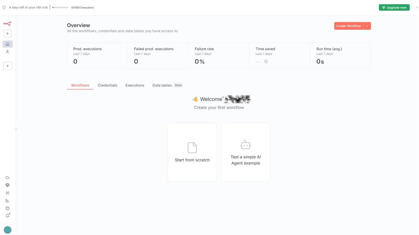Click the Time saved stat card
Viewport: 419px width, 235px height.
click(280, 55)
